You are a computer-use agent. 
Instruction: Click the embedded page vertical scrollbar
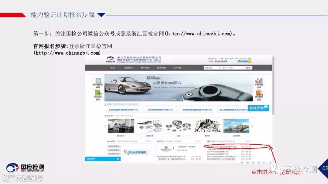coord(273,85)
